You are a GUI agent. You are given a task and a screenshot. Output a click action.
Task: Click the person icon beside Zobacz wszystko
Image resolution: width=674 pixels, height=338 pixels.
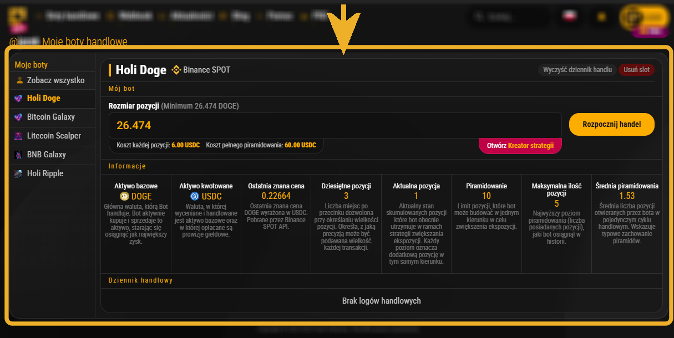pyautogui.click(x=20, y=80)
